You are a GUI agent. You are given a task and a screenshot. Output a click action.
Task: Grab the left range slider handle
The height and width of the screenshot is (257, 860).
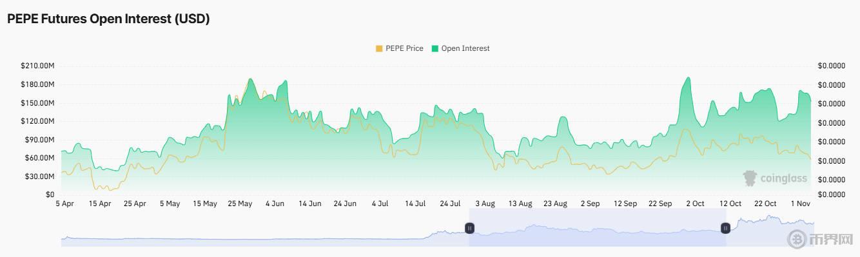click(470, 227)
